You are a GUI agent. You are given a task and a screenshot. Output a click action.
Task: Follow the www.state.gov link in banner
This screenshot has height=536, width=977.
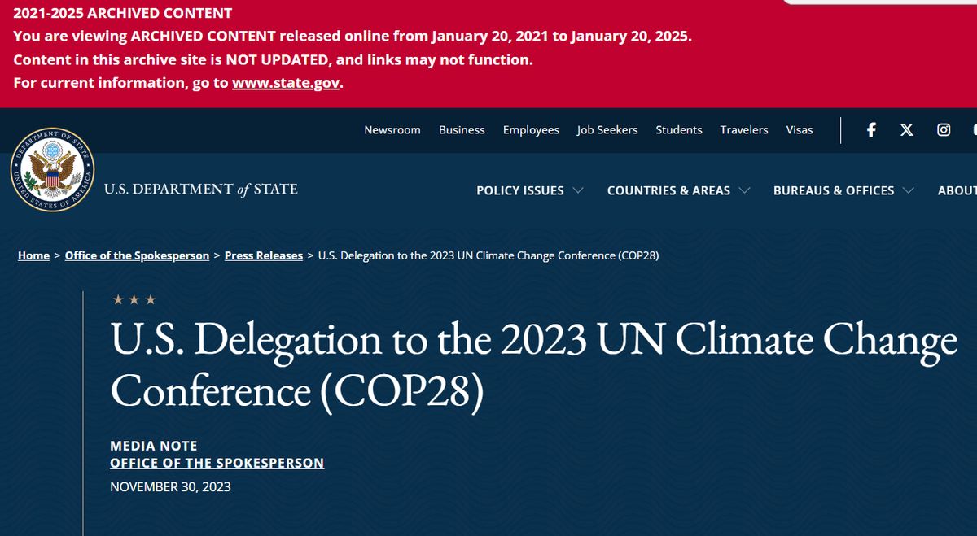[286, 83]
